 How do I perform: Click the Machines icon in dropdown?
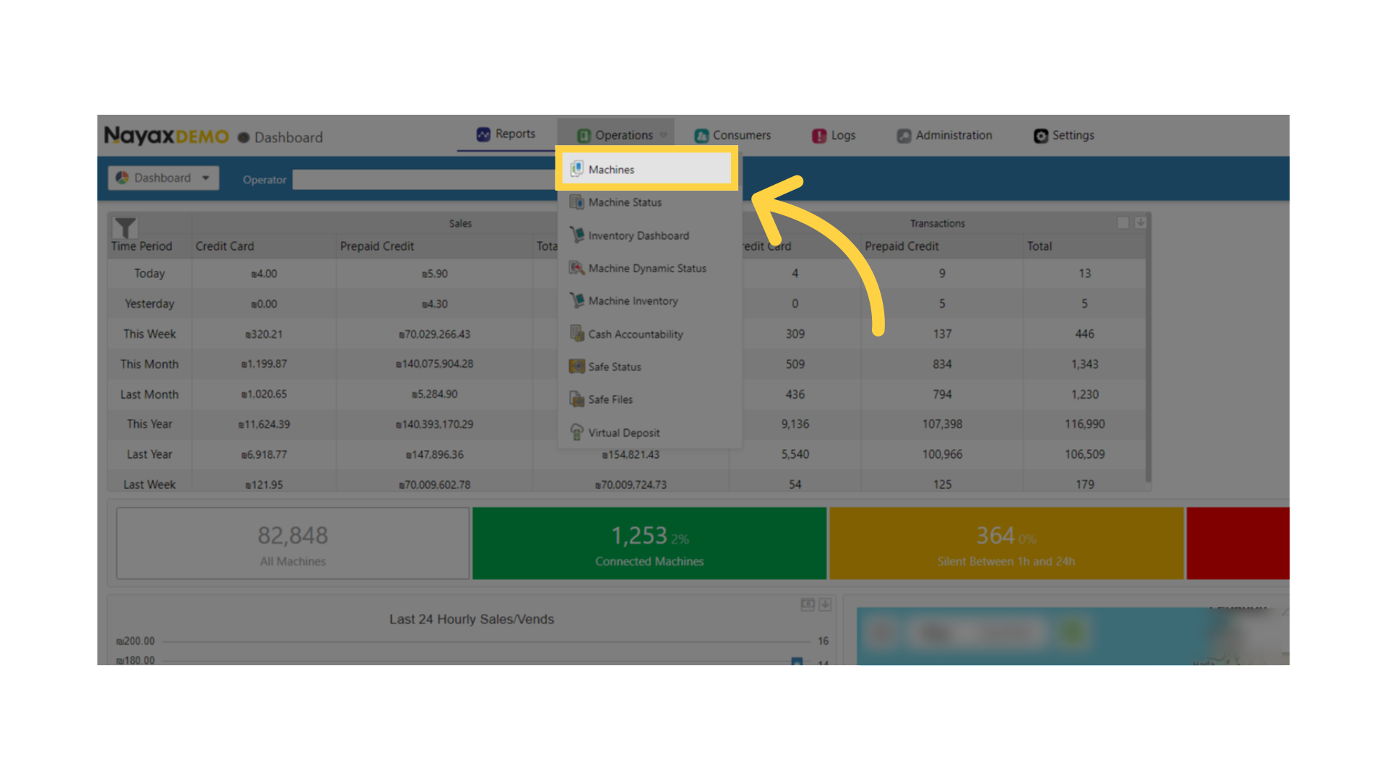point(576,169)
